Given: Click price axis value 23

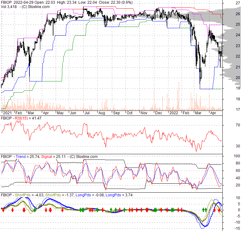Looking at the screenshot, I should (x=238, y=46).
